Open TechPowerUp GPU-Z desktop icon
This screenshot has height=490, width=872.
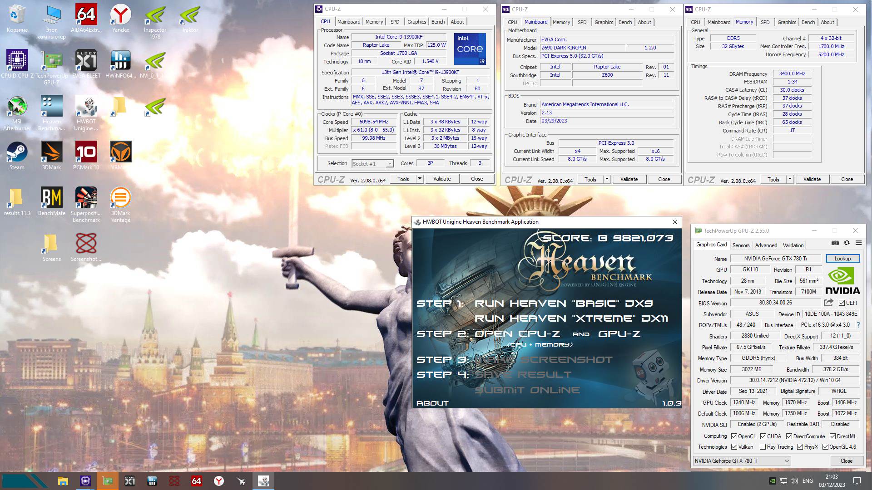(x=52, y=67)
